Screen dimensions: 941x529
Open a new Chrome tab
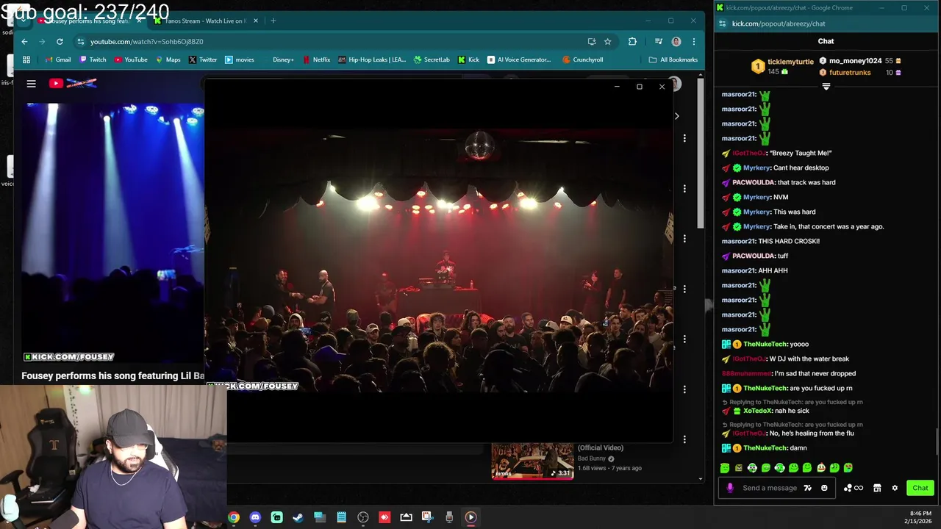(x=273, y=21)
